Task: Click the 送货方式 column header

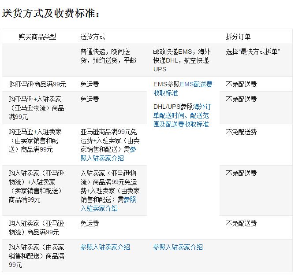Action: 93,37
